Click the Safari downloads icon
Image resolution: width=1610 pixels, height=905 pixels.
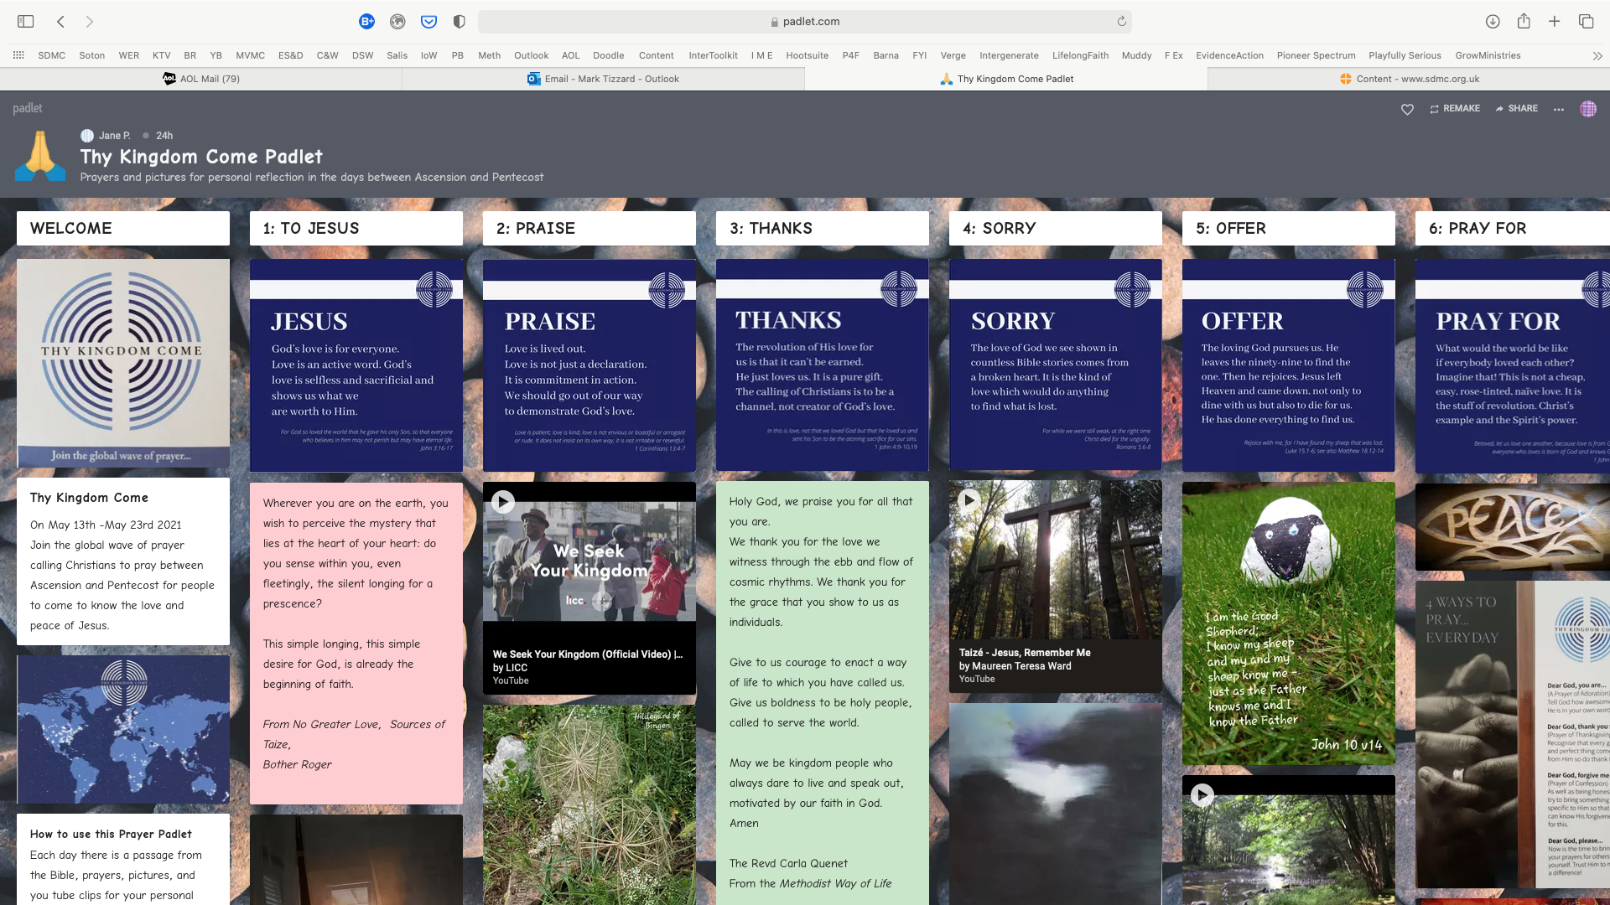point(1493,22)
